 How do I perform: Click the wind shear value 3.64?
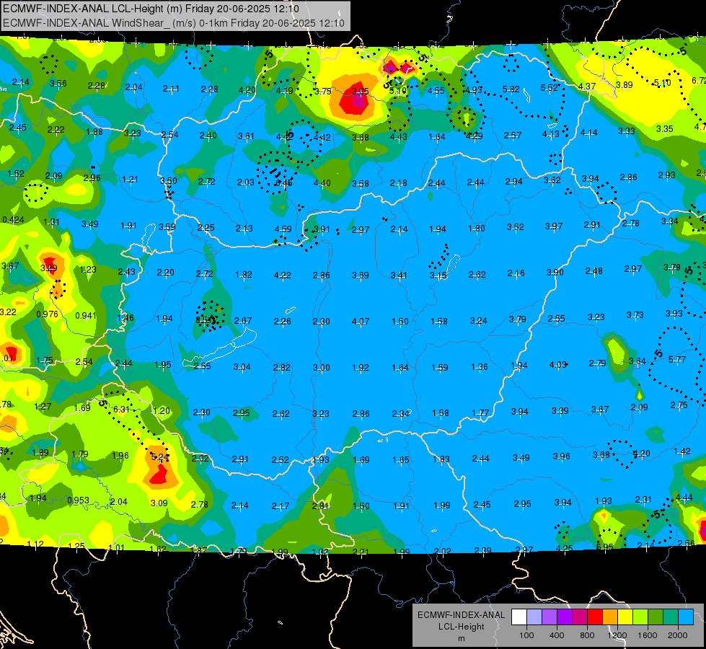coord(637,361)
